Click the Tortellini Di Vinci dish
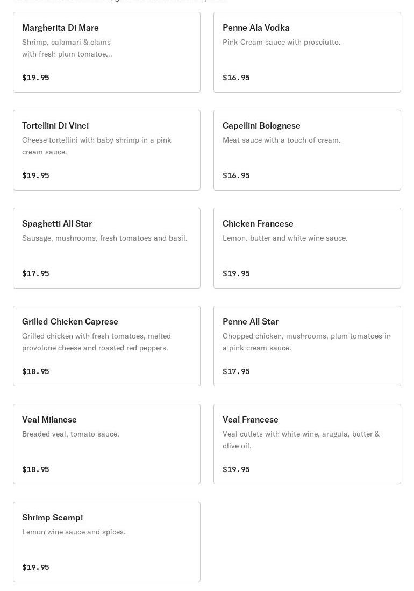The width and height of the screenshot is (414, 591). point(106,150)
